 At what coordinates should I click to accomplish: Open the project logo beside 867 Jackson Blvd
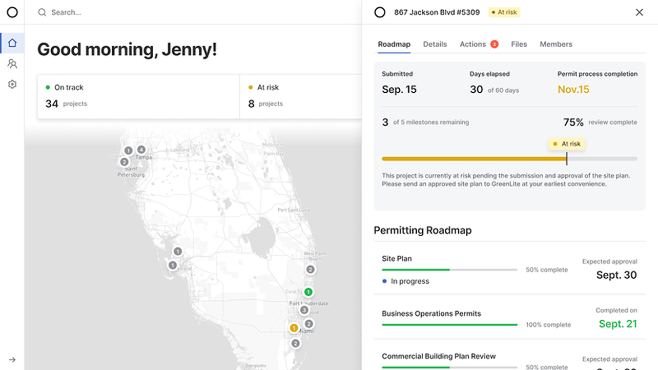(380, 12)
